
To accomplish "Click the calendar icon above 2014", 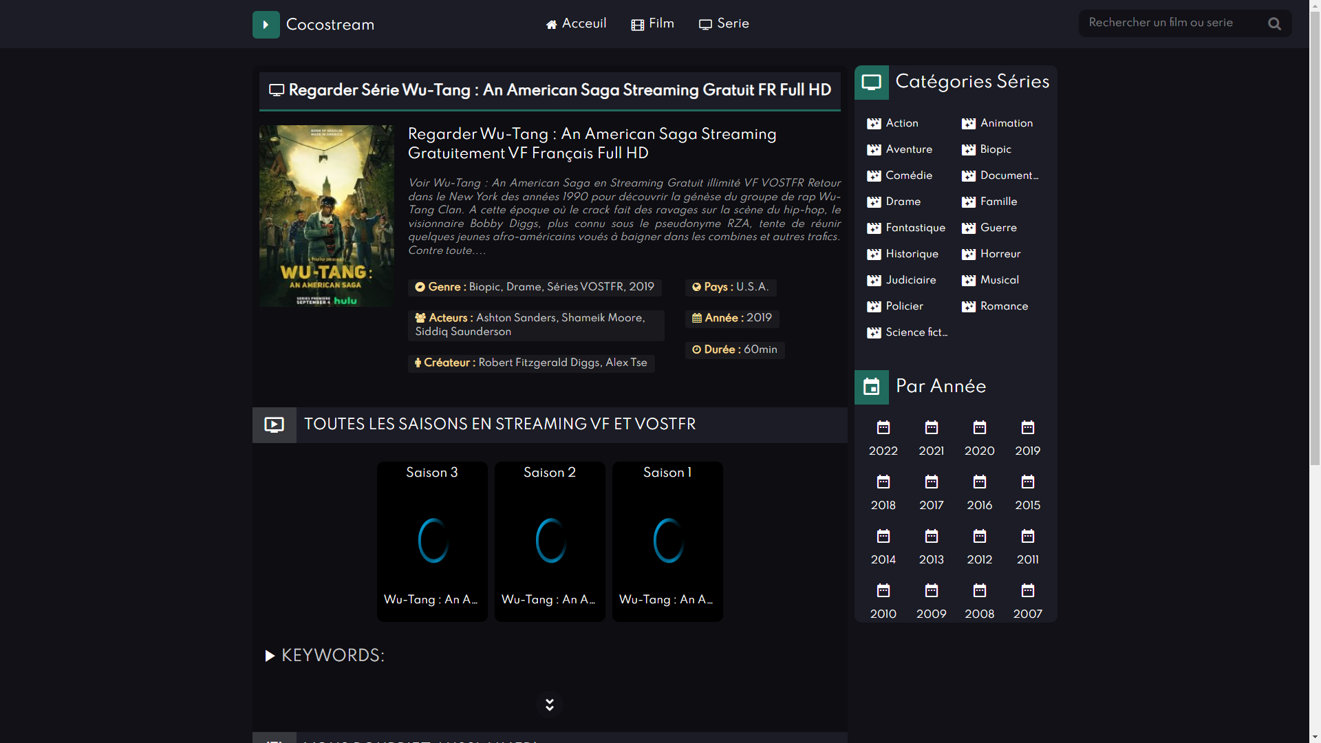I will 883,537.
